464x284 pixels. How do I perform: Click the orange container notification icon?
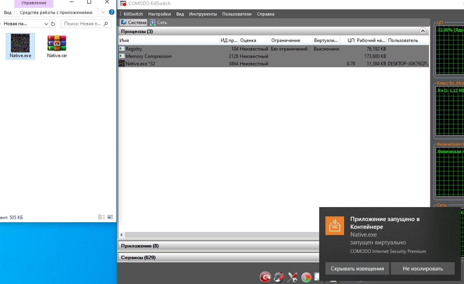pyautogui.click(x=335, y=226)
